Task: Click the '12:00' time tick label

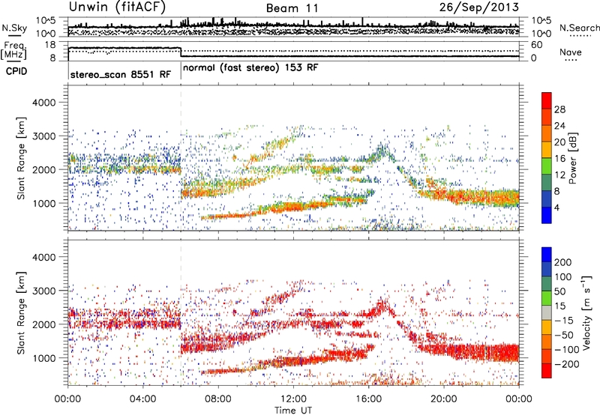Action: click(x=293, y=399)
